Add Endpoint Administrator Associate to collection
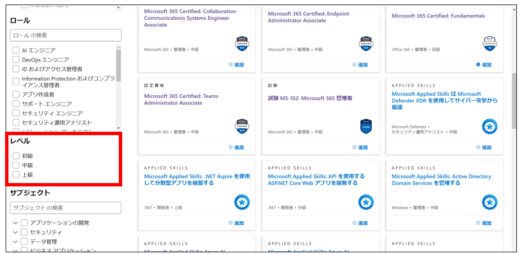This screenshot has height=254, width=522. (360, 65)
